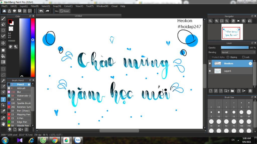Open the Help menu
Screen dimensions: 257x144
tap(122, 6)
